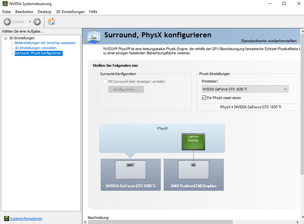Image resolution: width=304 pixels, height=224 pixels.
Task: Click the AMD Radeon(TM) Graphics GPU box
Action: pos(193,175)
